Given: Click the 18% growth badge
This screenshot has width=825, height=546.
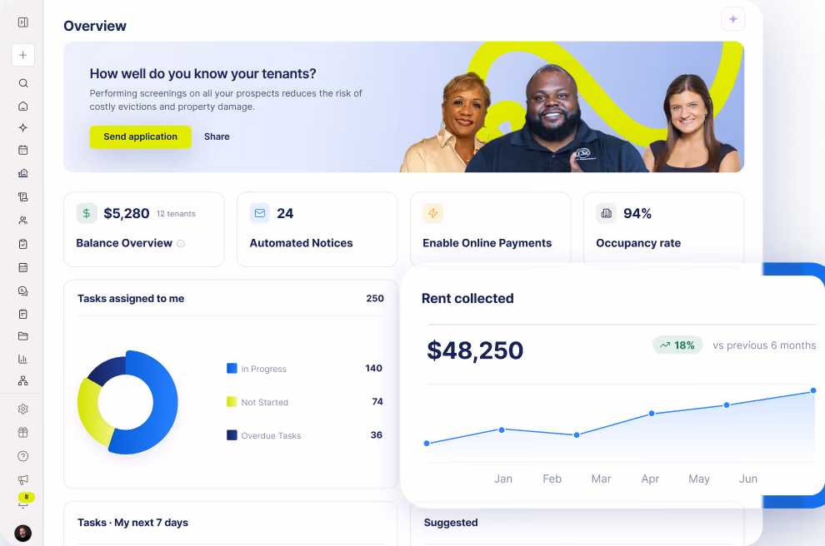Looking at the screenshot, I should (677, 345).
